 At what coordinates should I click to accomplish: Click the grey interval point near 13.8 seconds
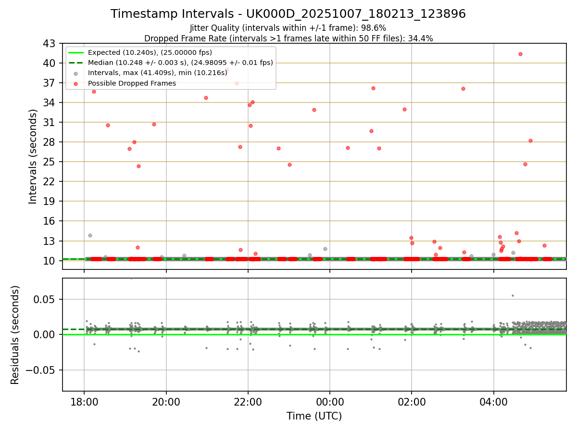(x=90, y=235)
